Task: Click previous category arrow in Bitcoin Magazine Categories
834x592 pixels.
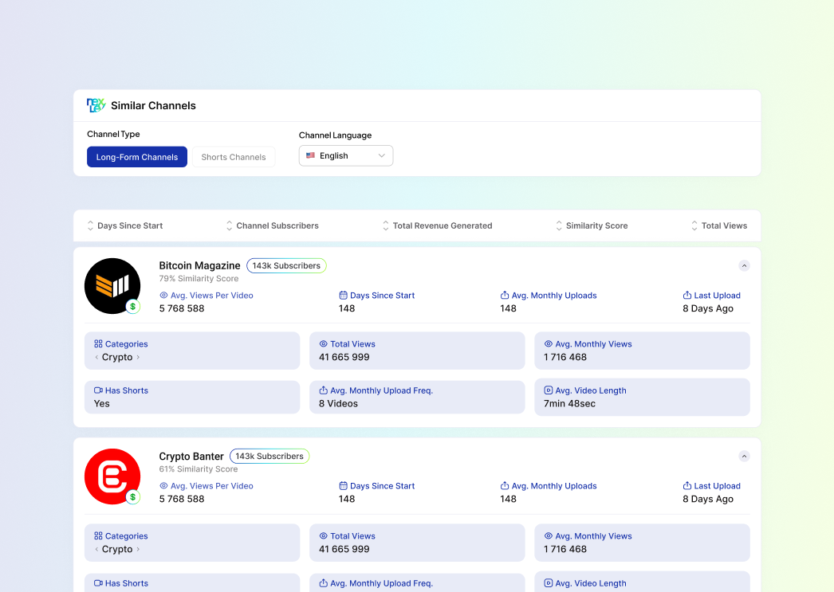Action: 96,357
